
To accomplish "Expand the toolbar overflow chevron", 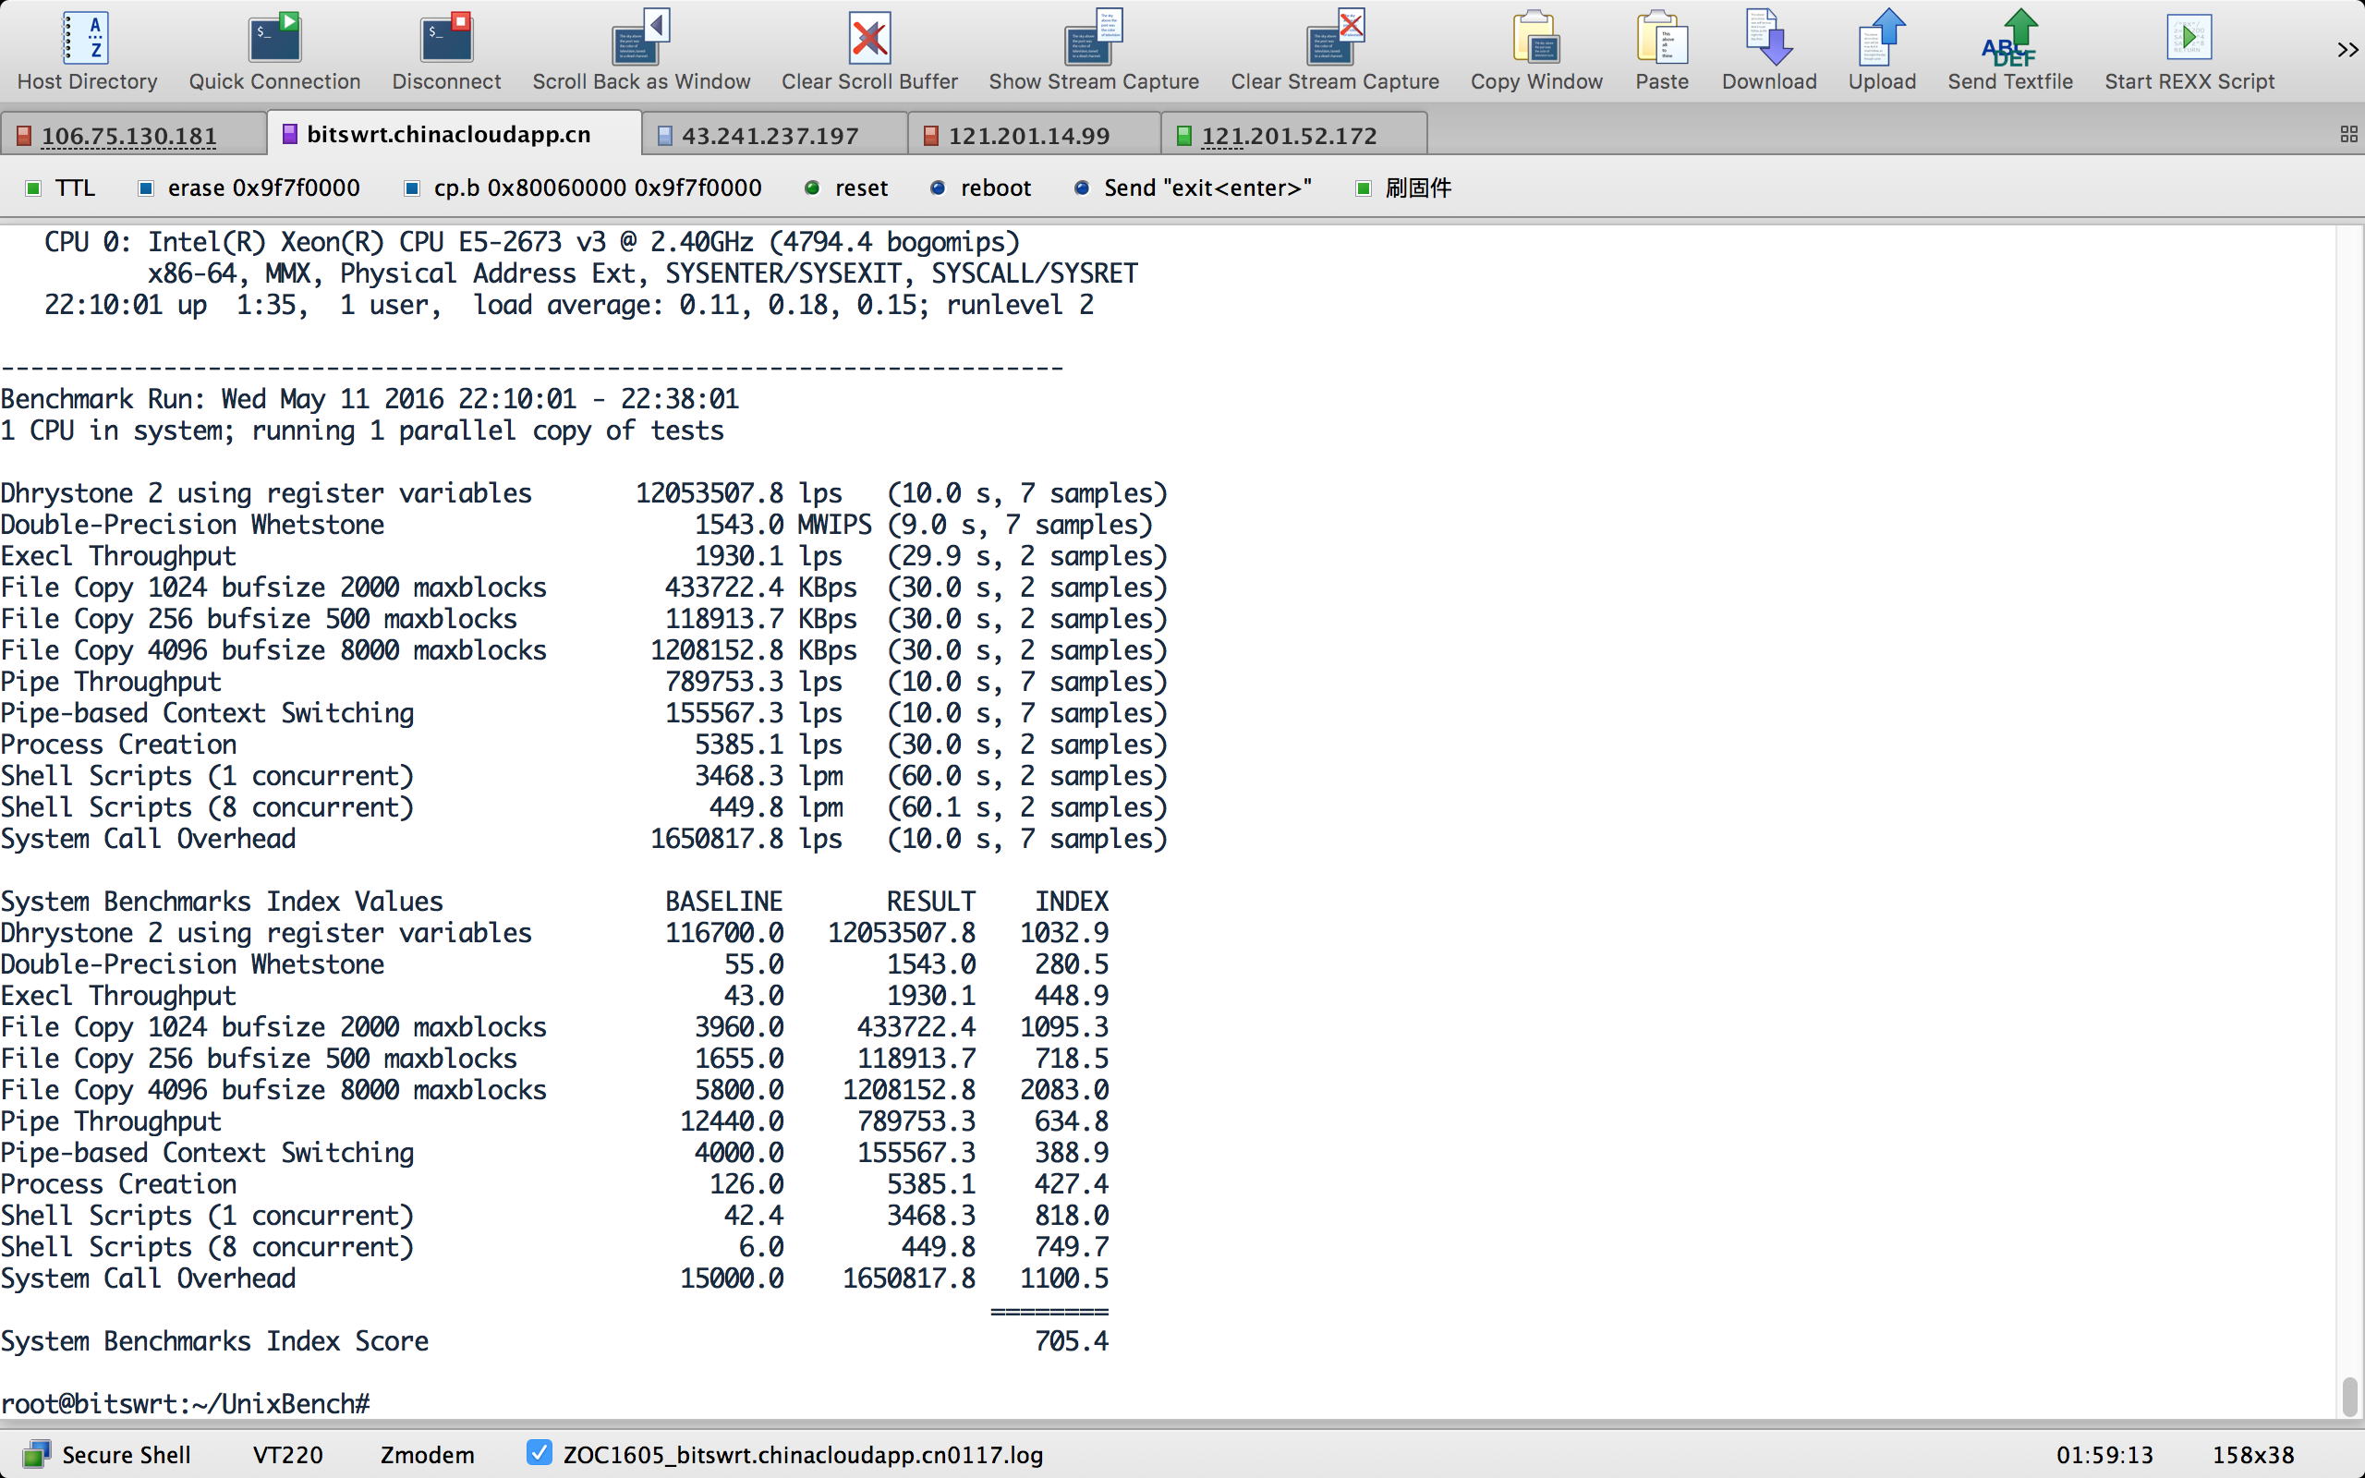I will coord(2347,50).
